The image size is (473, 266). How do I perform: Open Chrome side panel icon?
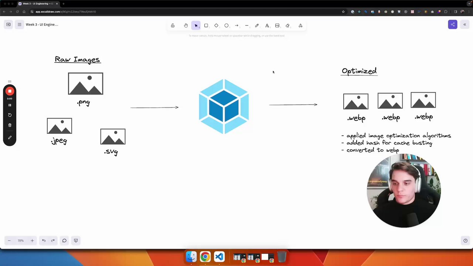[x=456, y=11]
